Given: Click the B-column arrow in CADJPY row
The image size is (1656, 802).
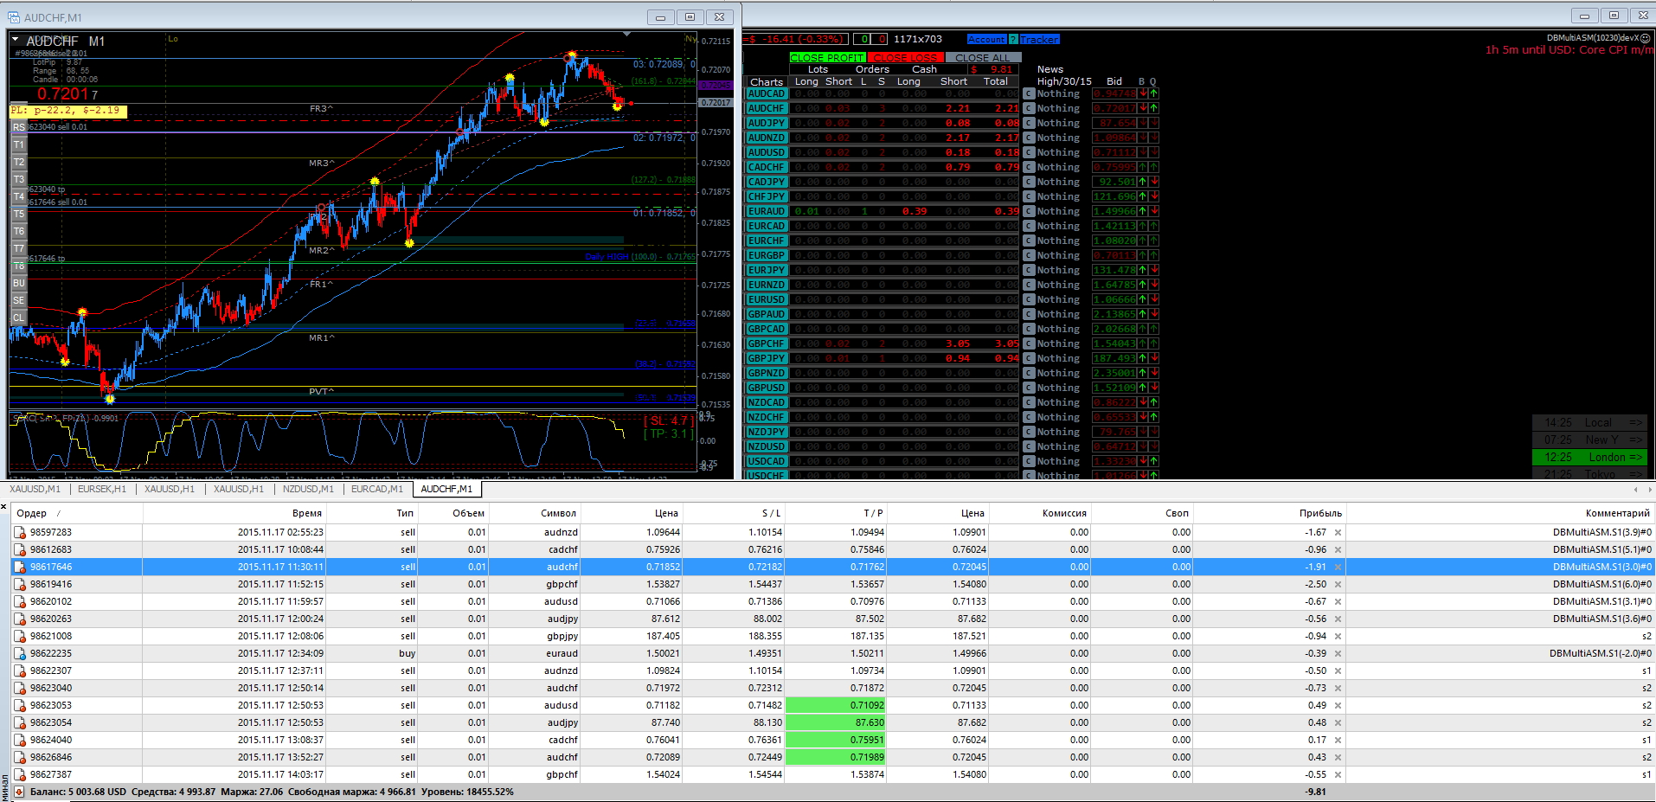Looking at the screenshot, I should (x=1144, y=182).
